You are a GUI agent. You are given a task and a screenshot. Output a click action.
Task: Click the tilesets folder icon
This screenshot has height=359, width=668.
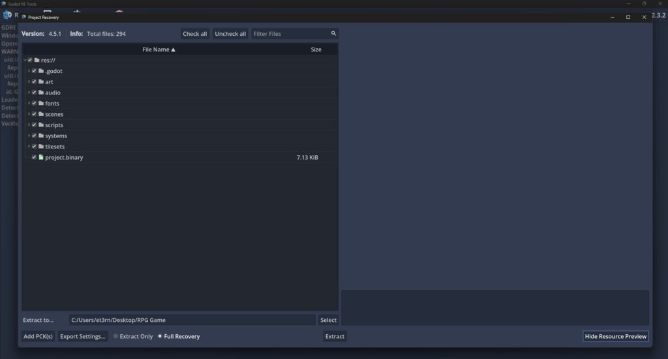(40, 147)
